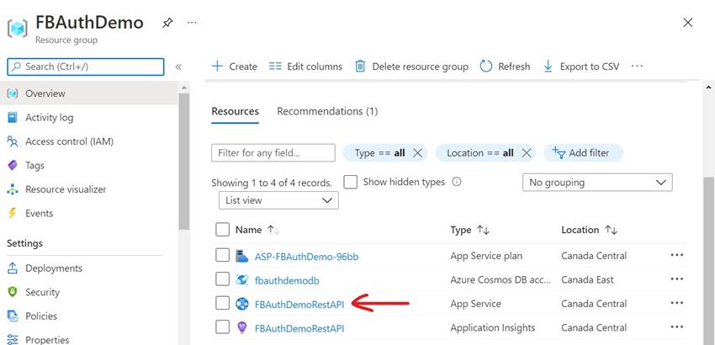Toggle the select-all checkbox in the header
The image size is (715, 345).
point(222,230)
